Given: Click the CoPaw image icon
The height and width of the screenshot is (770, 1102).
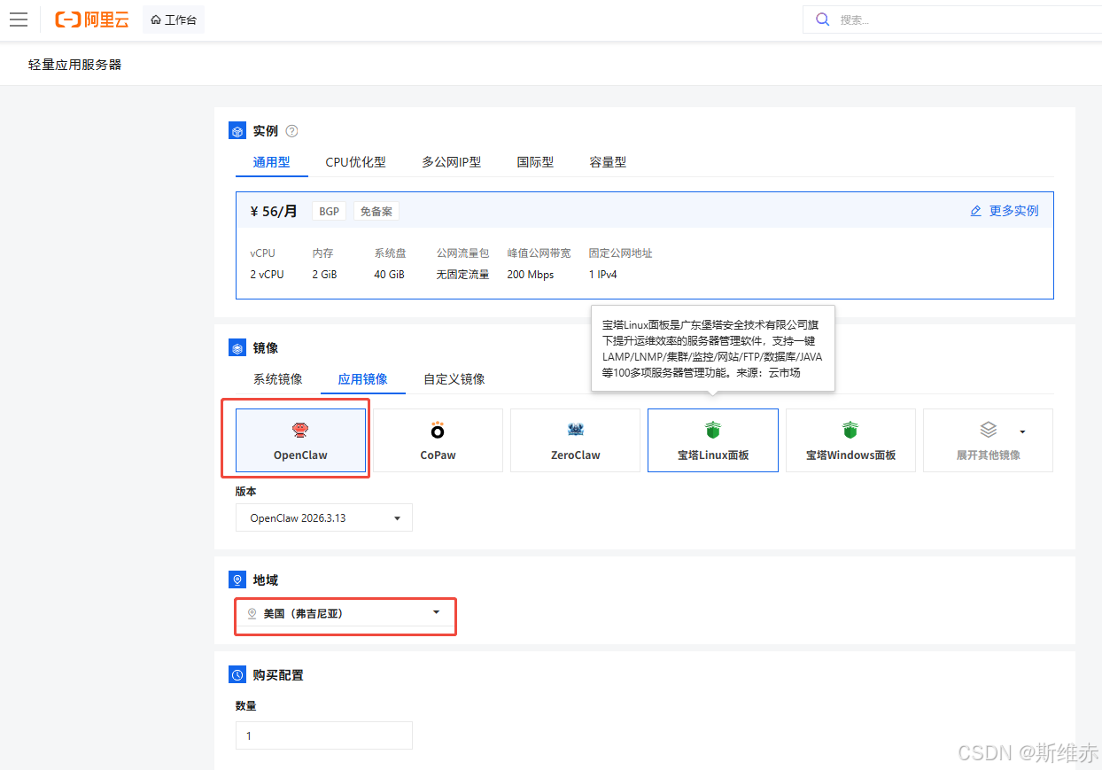Looking at the screenshot, I should 438,431.
